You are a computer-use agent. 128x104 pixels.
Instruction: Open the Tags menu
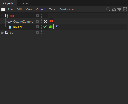[52, 9]
